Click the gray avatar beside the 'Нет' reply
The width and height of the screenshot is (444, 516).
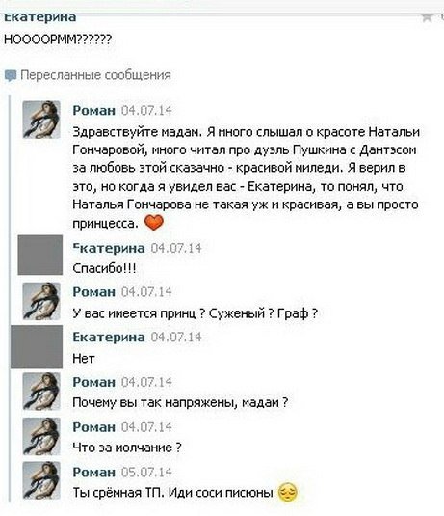[x=37, y=346]
